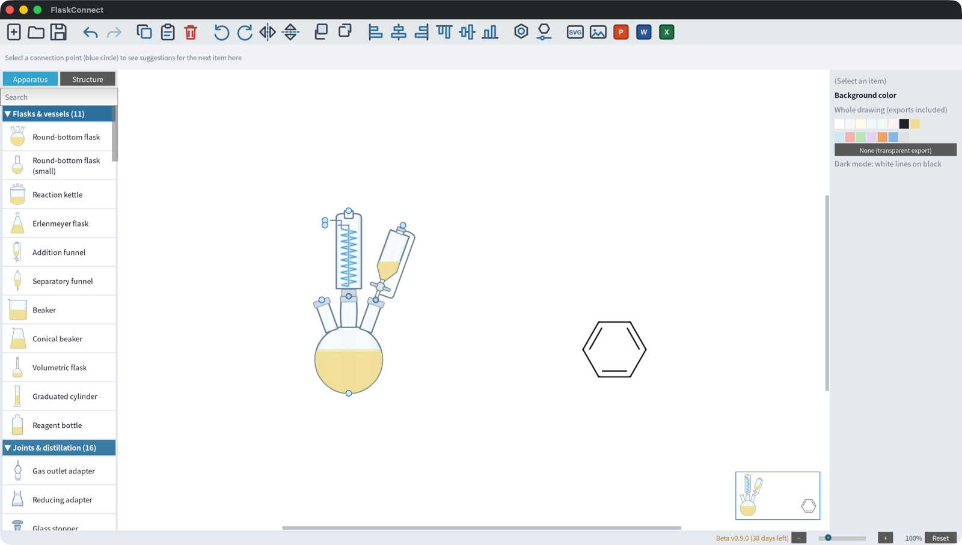Pick the Volumetric flask item
This screenshot has width=962, height=545.
pos(59,368)
